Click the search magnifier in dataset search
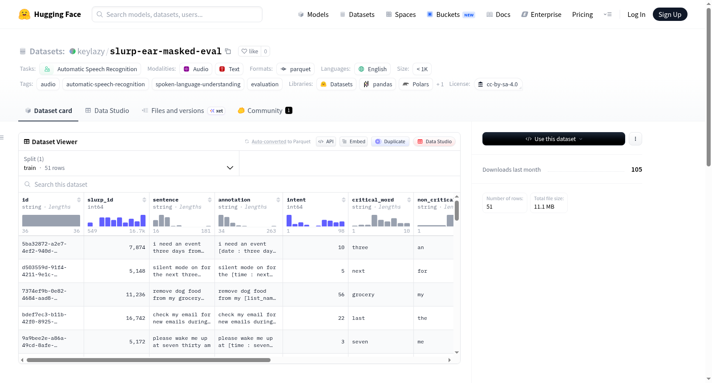Screen dimensions: 712x383 [x=28, y=184]
